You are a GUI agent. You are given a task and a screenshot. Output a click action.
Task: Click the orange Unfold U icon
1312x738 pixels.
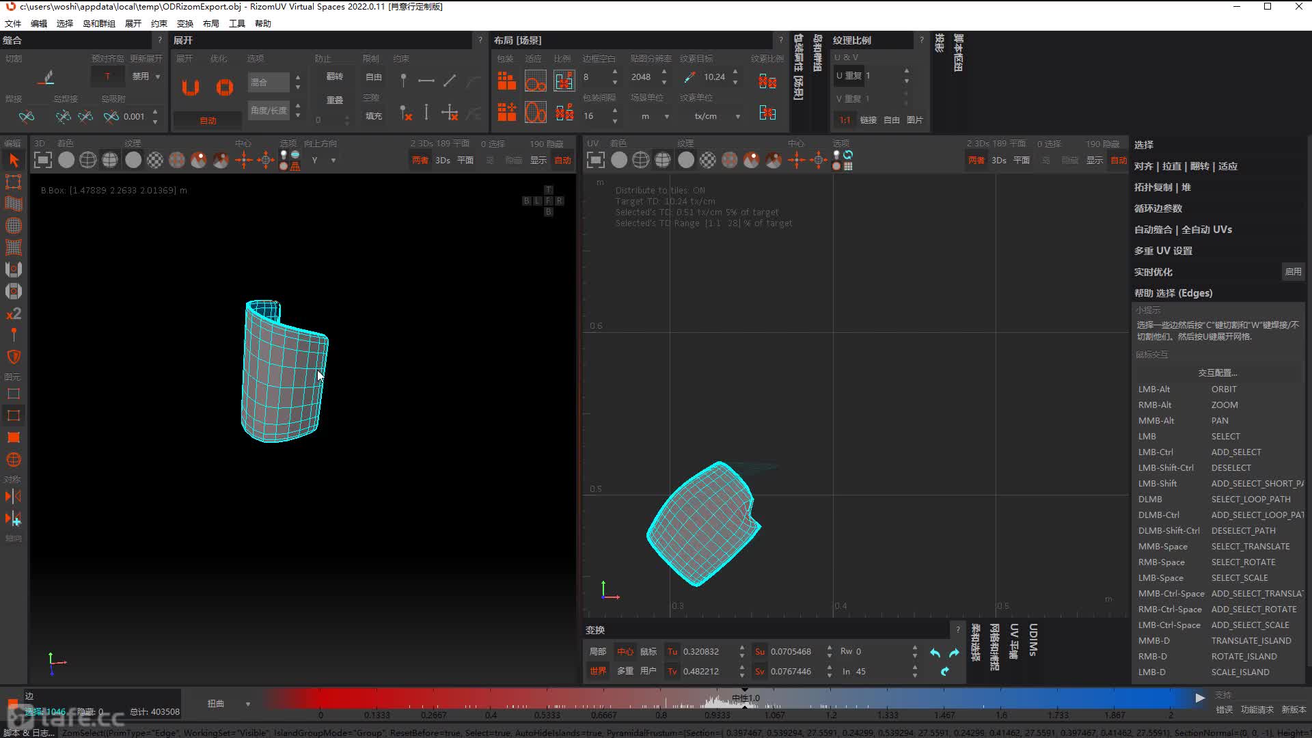(191, 87)
